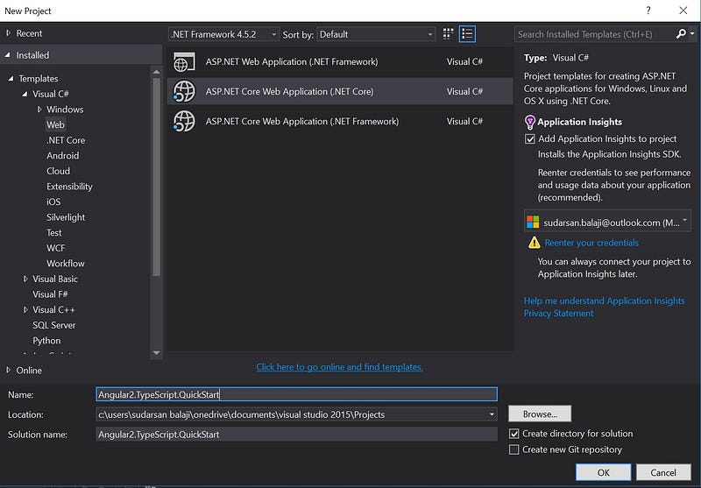This screenshot has width=701, height=488.
Task: Click the yellow warning triangle icon
Action: [535, 243]
